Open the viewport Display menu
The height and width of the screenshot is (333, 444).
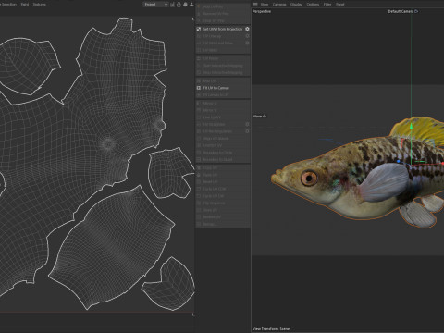coord(296,5)
